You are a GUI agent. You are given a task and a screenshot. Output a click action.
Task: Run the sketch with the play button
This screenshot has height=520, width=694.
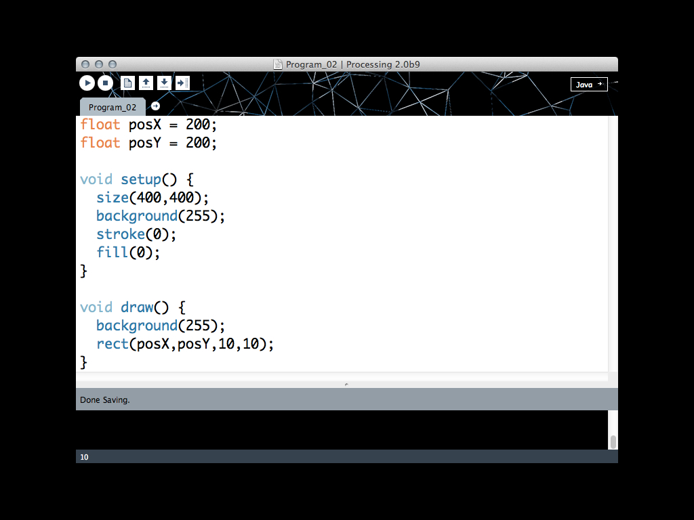tap(87, 83)
